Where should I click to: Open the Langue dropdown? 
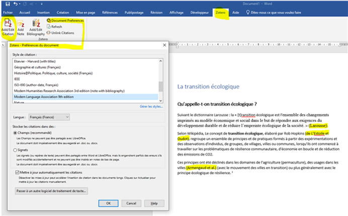[x=49, y=117]
